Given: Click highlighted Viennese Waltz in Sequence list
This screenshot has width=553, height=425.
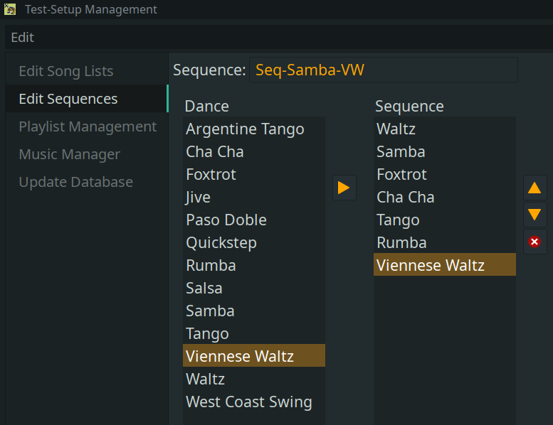Looking at the screenshot, I should tap(445, 264).
